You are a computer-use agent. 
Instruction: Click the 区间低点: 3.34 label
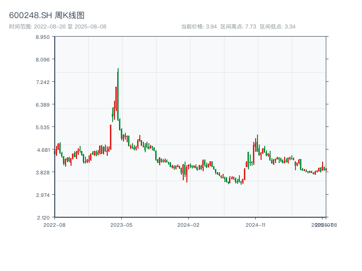point(277,27)
